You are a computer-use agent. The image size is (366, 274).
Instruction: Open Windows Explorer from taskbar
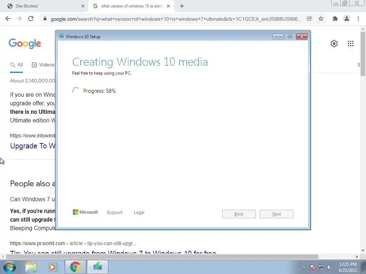[31, 267]
